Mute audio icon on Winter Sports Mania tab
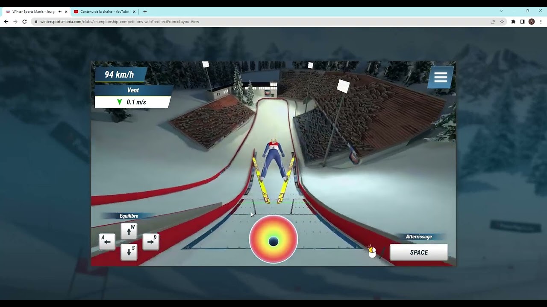 point(60,12)
